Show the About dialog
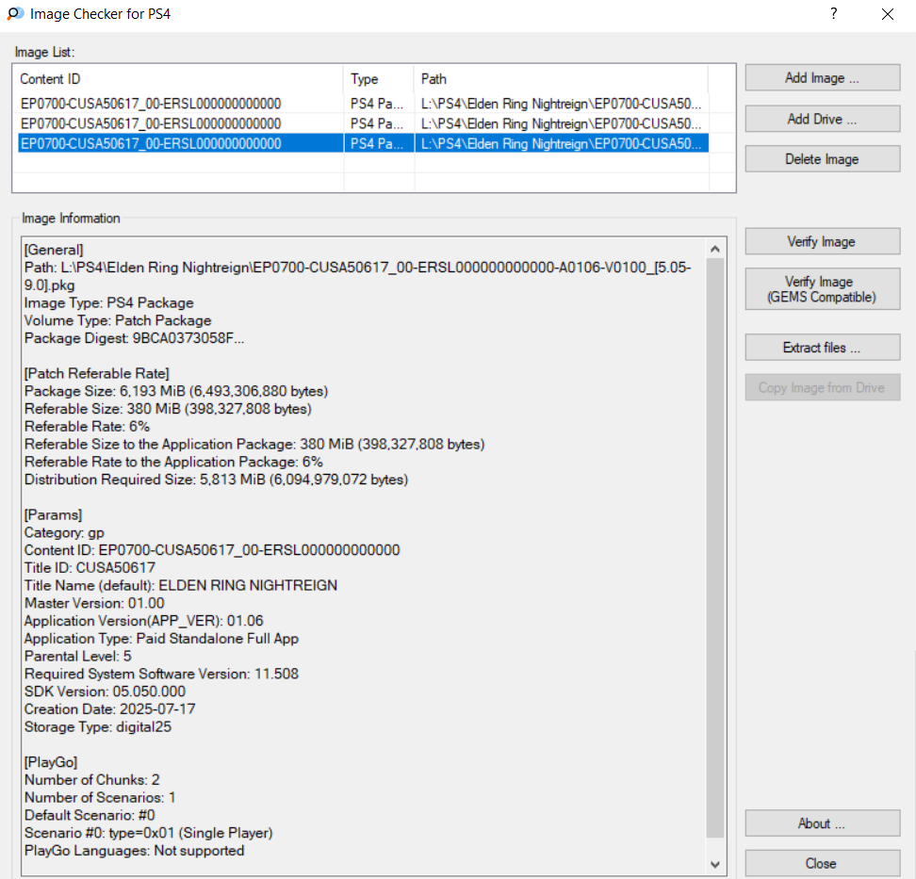916x879 pixels. pyautogui.click(x=822, y=823)
